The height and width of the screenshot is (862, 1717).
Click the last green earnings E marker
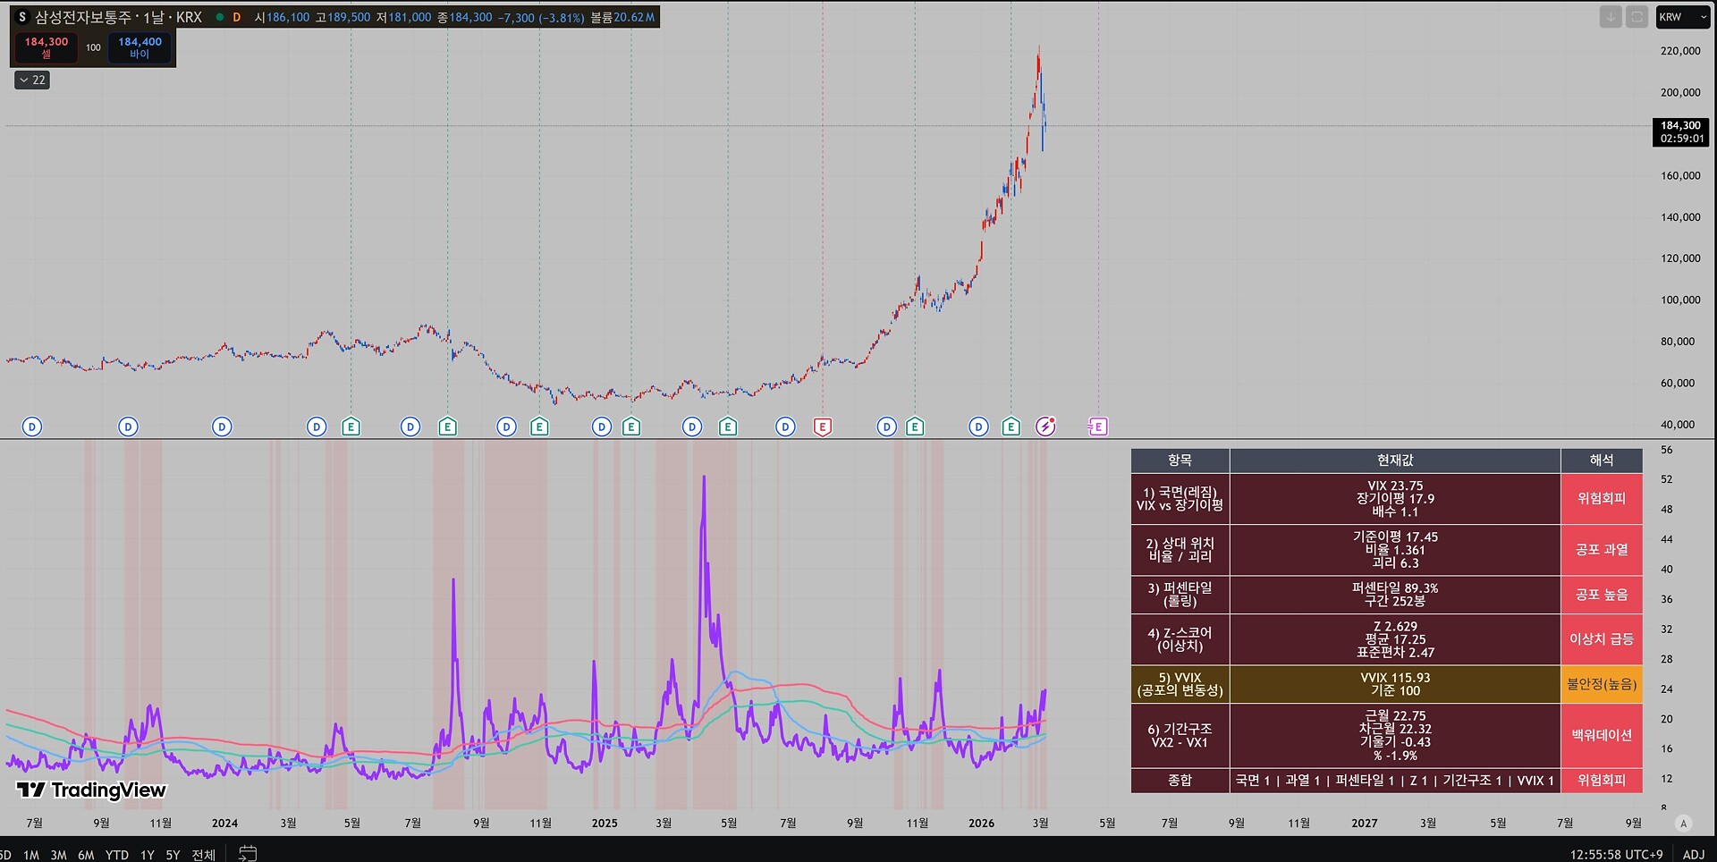1011,427
